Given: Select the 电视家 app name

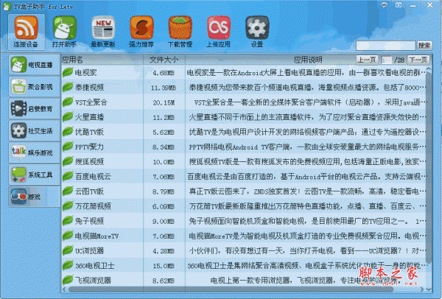Looking at the screenshot, I should [85, 73].
